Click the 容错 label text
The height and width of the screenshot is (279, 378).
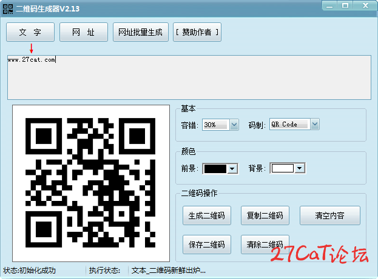tap(189, 125)
